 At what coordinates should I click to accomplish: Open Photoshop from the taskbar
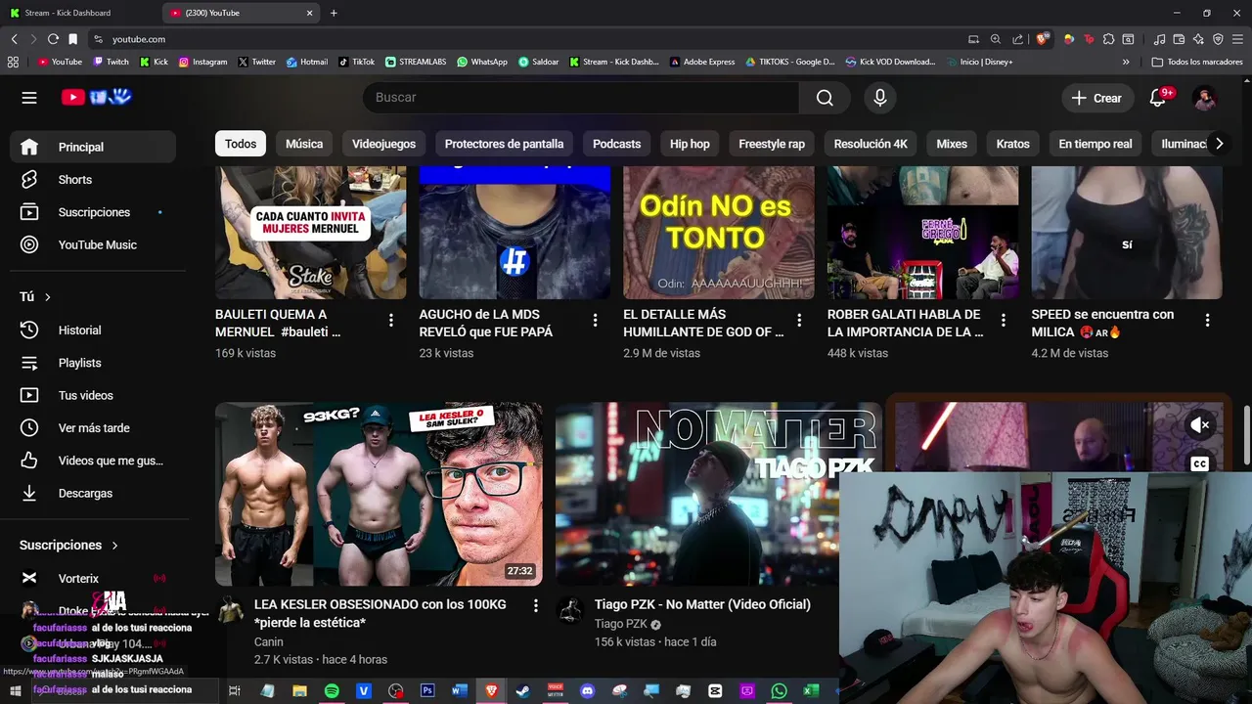tap(427, 690)
